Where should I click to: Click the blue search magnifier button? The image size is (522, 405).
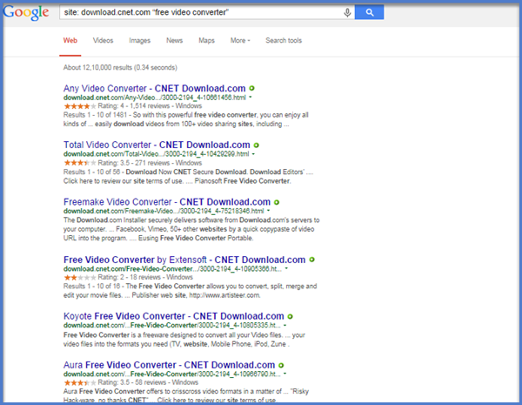[x=369, y=12]
